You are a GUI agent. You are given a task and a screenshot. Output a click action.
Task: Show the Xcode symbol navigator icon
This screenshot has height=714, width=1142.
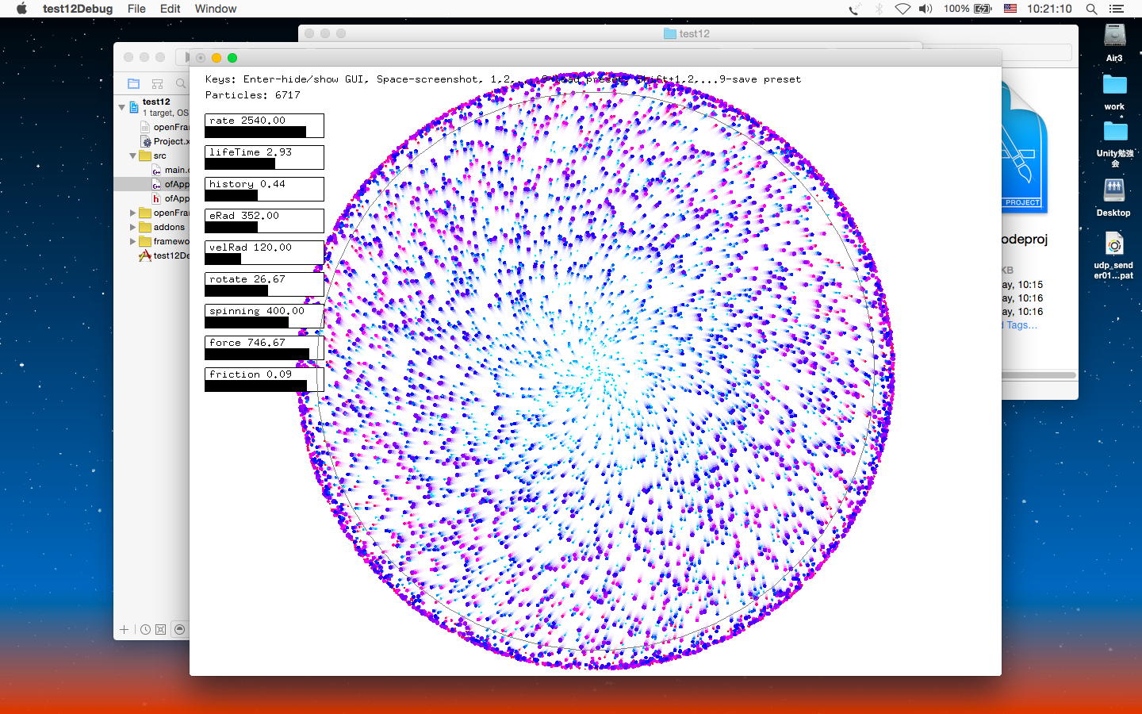click(x=157, y=83)
